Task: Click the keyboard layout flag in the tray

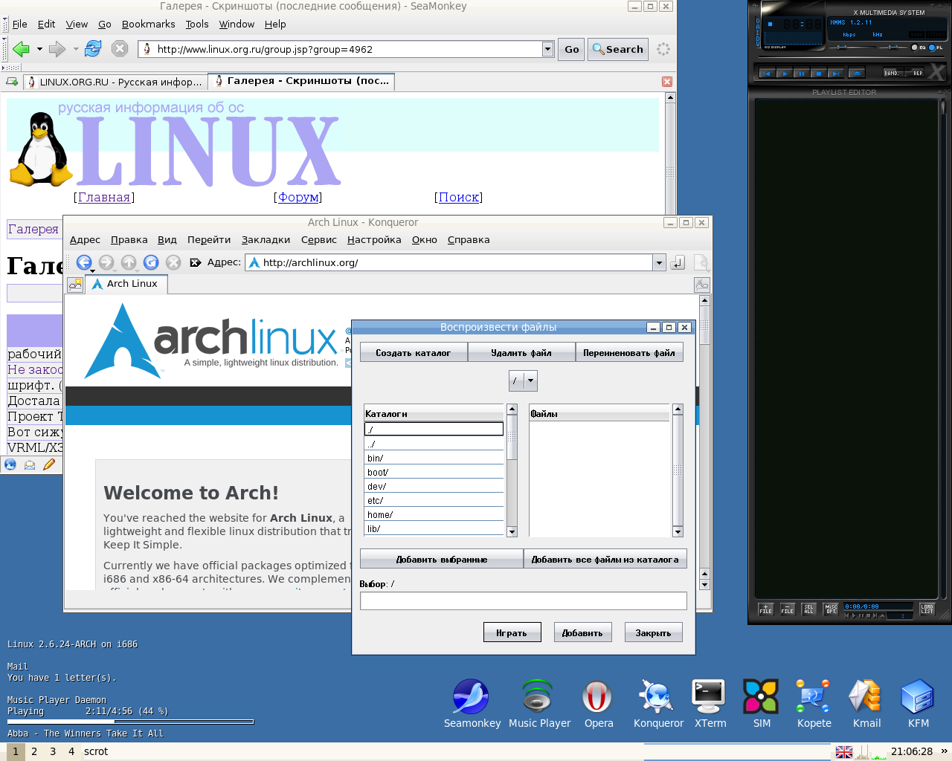Action: point(844,752)
